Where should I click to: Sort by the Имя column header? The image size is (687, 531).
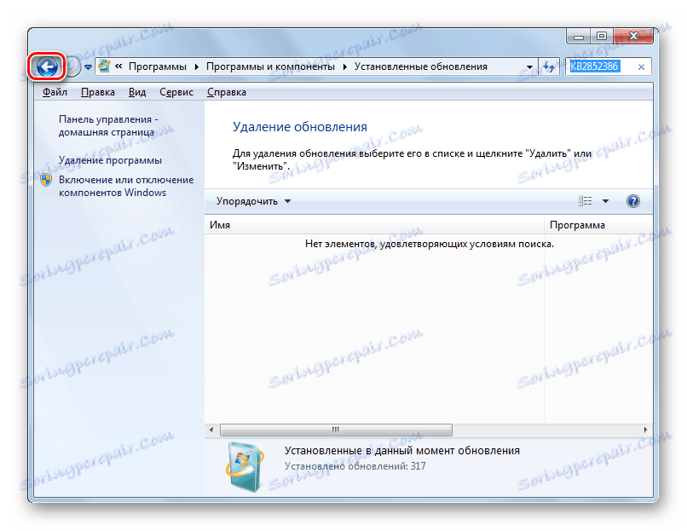coord(374,225)
